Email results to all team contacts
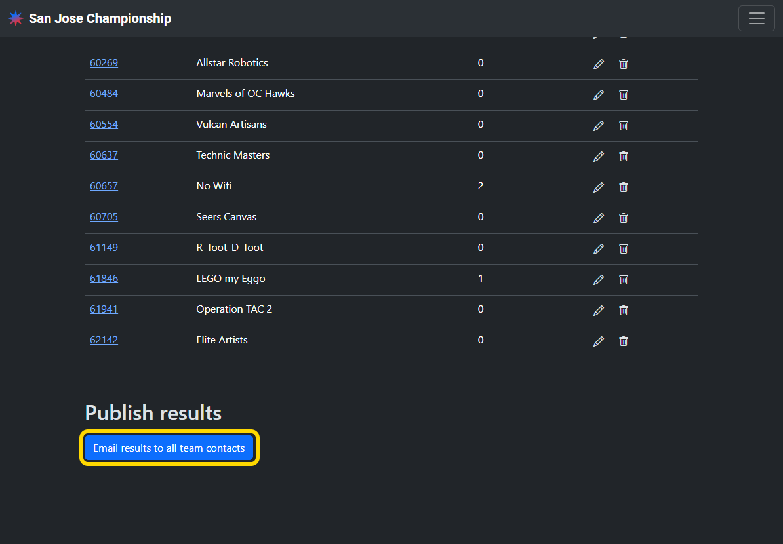The width and height of the screenshot is (783, 544). 169,448
